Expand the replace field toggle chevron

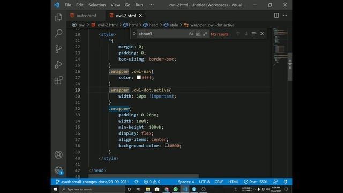pyautogui.click(x=134, y=34)
